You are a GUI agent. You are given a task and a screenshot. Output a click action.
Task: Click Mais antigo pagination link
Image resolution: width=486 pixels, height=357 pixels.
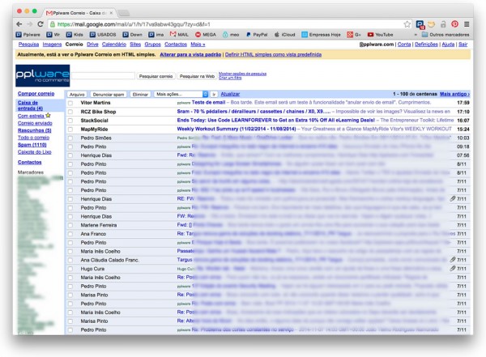pyautogui.click(x=454, y=94)
